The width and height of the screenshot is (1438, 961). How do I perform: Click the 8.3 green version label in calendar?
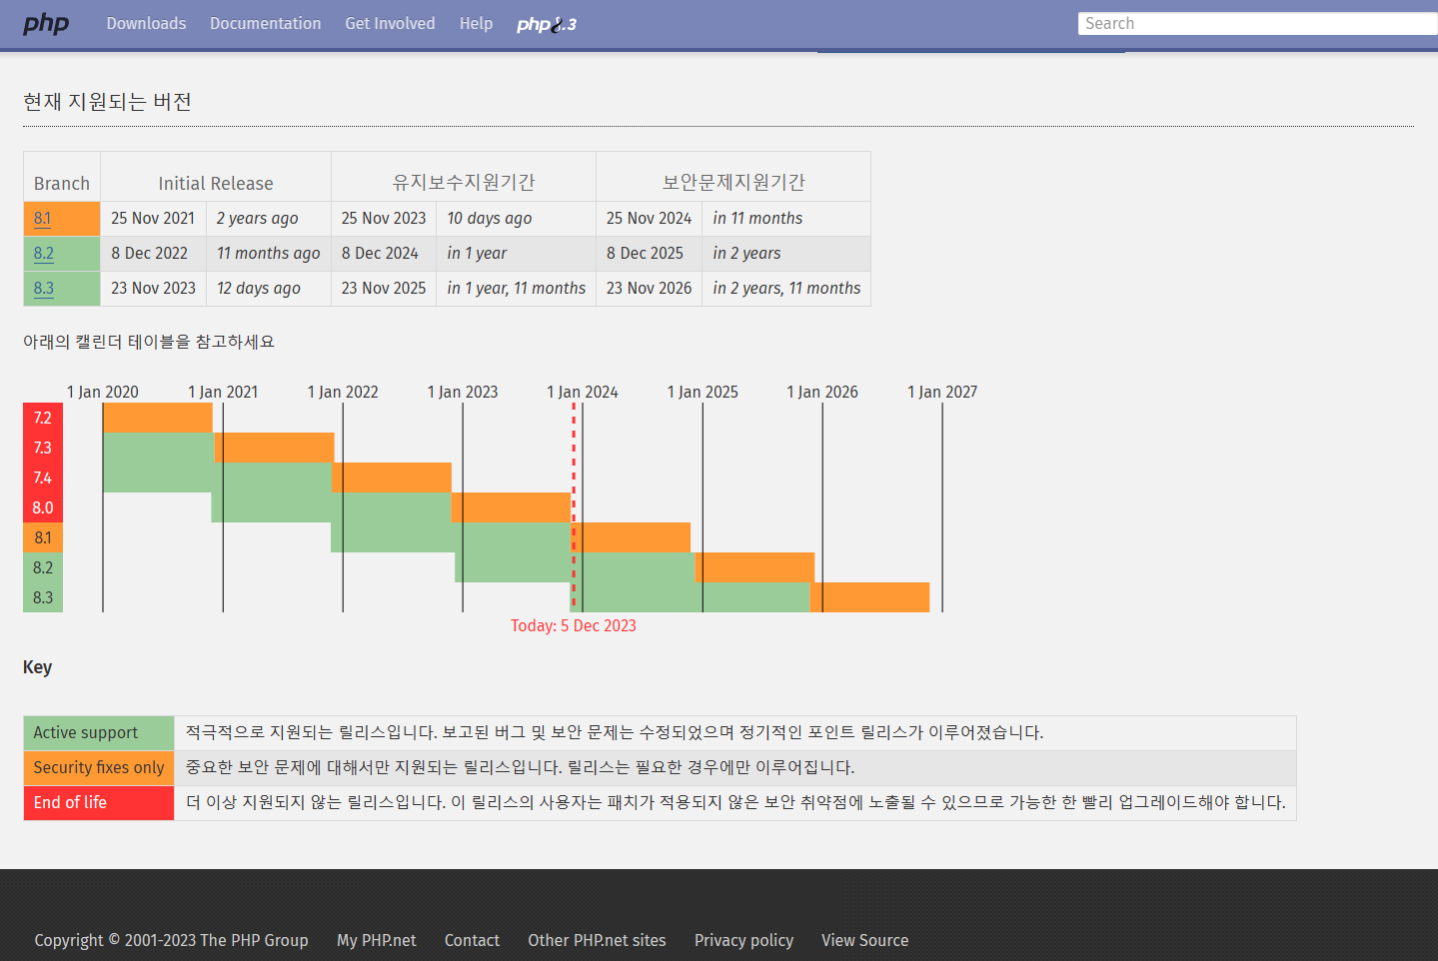43,597
